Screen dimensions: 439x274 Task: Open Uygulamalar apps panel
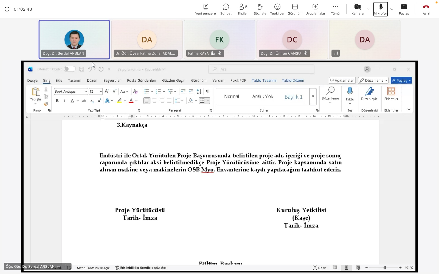pyautogui.click(x=315, y=9)
